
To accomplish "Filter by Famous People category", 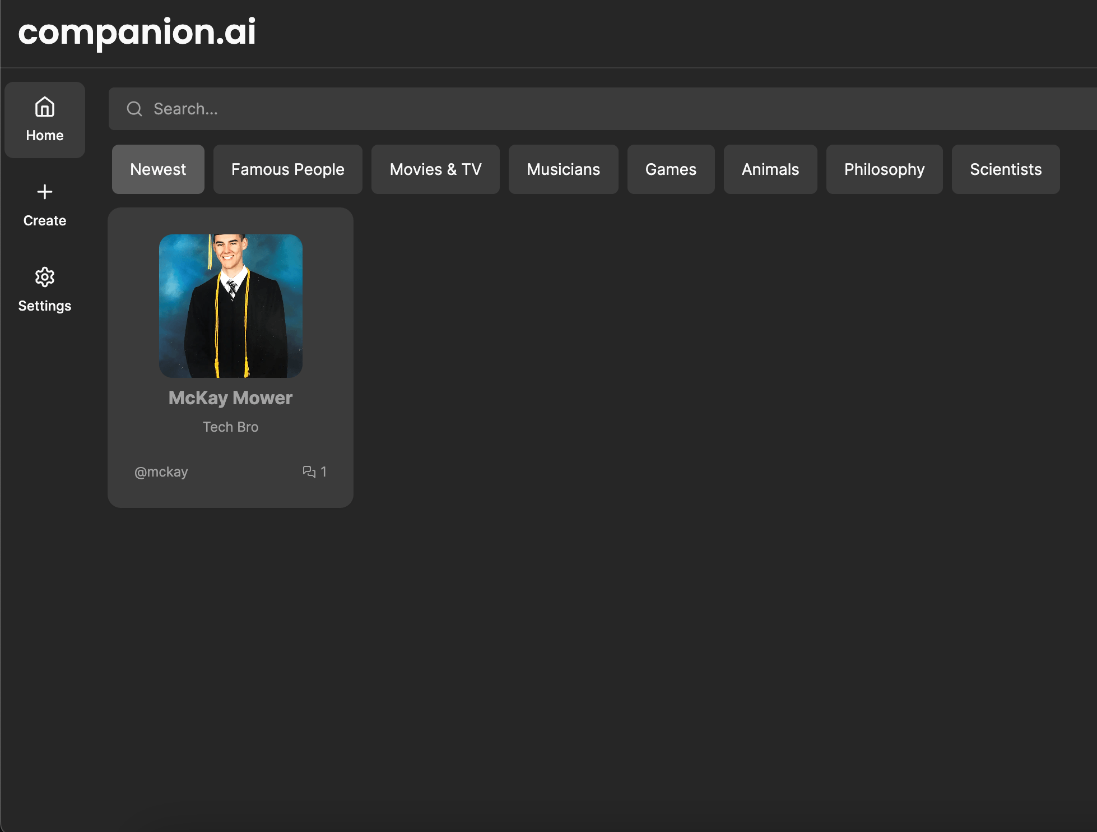I will (288, 169).
